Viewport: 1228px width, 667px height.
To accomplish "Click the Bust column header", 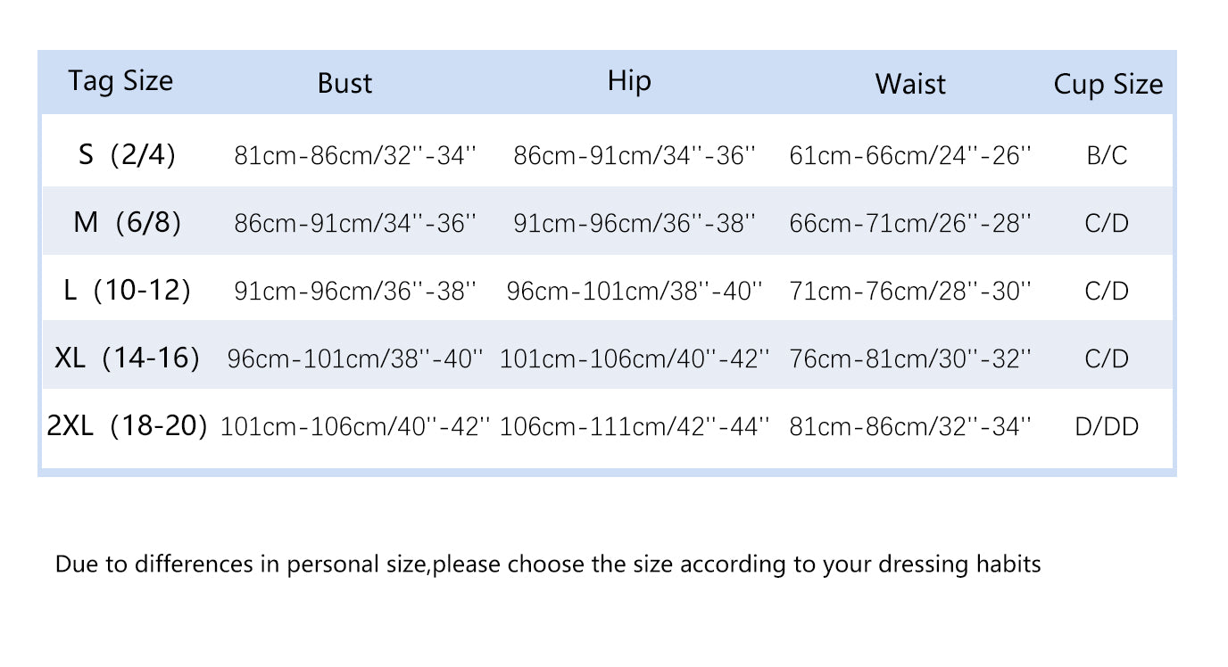I will coord(344,84).
